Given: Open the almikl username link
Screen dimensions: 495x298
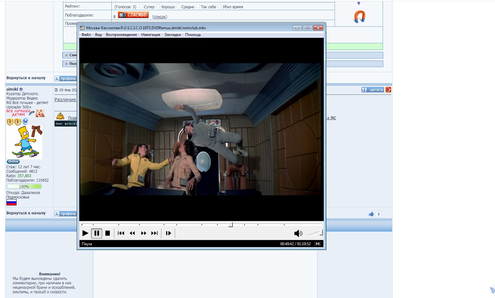Looking at the screenshot, I should coord(12,89).
